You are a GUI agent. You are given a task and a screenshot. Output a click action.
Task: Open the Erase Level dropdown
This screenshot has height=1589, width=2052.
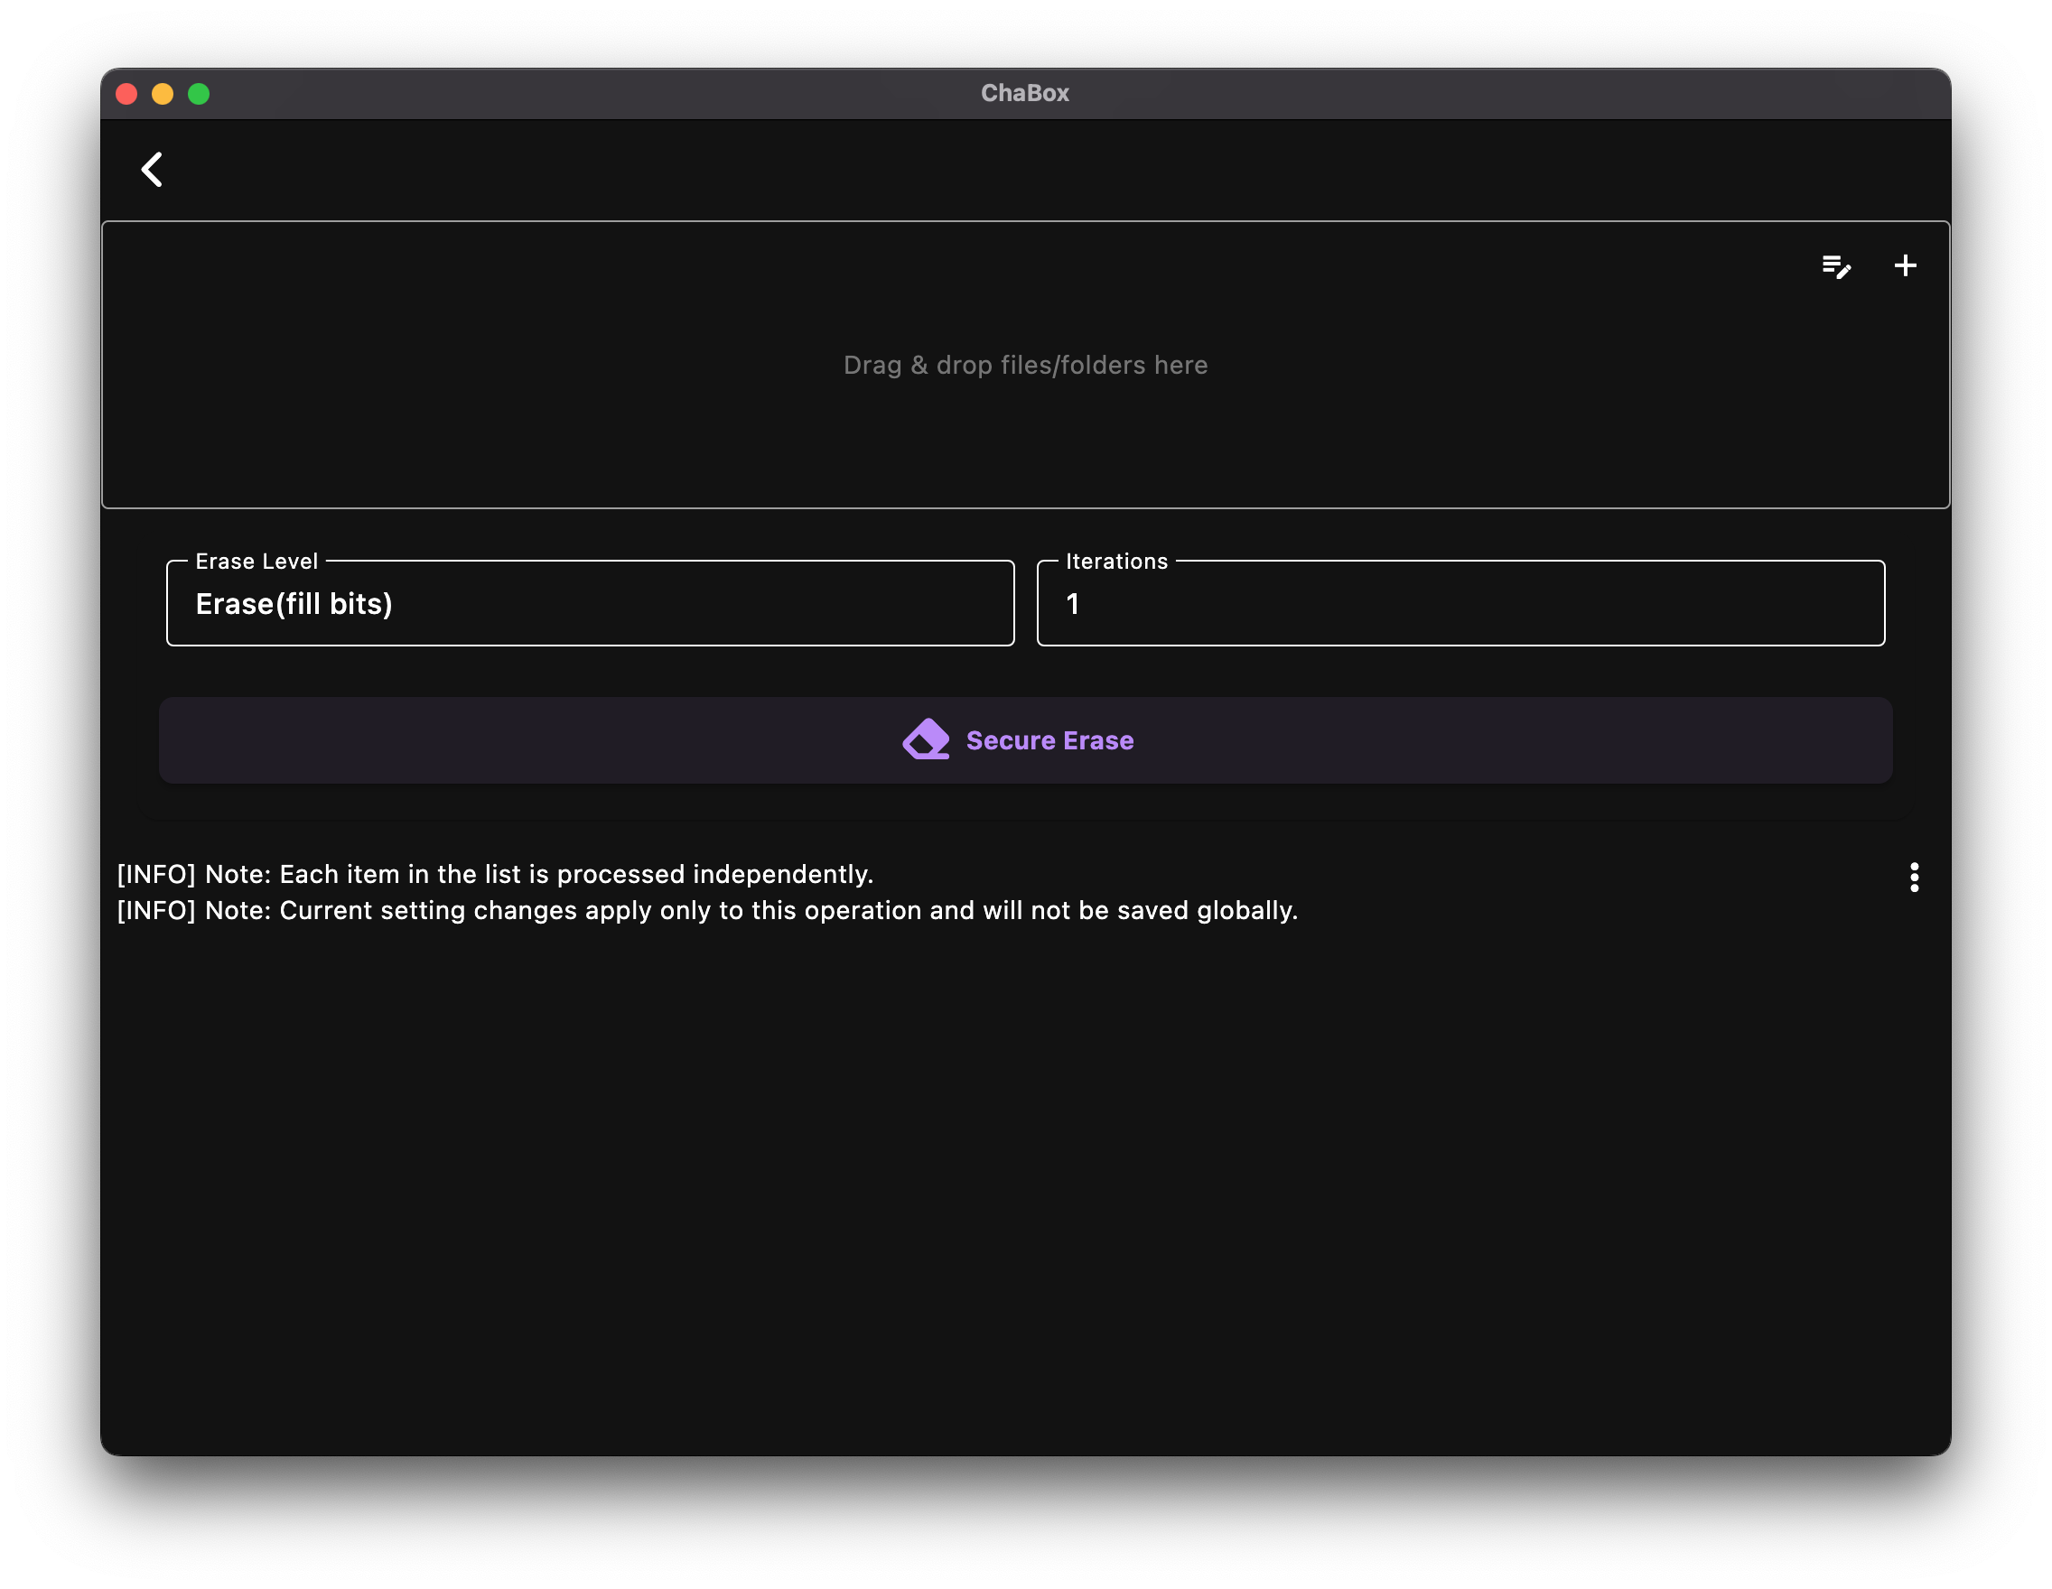click(590, 603)
